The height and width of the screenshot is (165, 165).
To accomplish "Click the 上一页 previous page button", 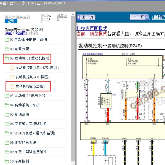I will click(86, 17).
